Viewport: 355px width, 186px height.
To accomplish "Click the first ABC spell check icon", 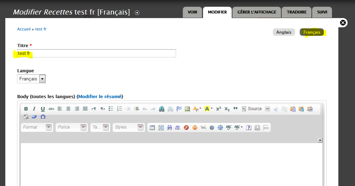I will [229, 128].
